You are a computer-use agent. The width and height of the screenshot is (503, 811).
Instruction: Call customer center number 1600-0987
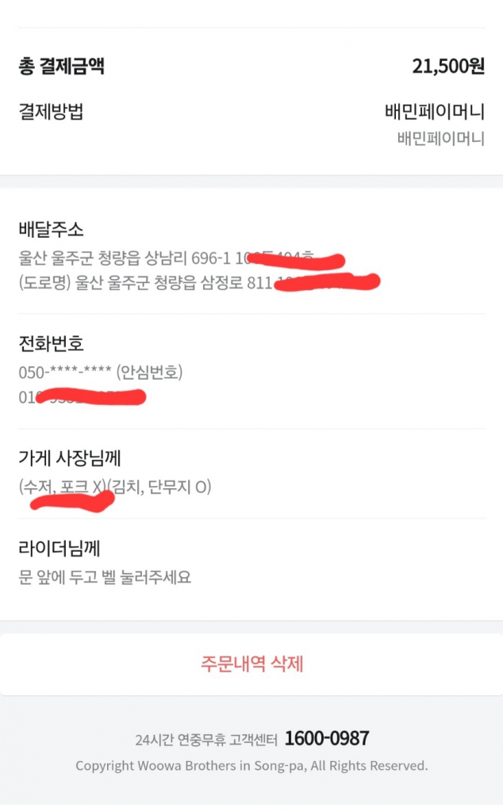tap(327, 739)
